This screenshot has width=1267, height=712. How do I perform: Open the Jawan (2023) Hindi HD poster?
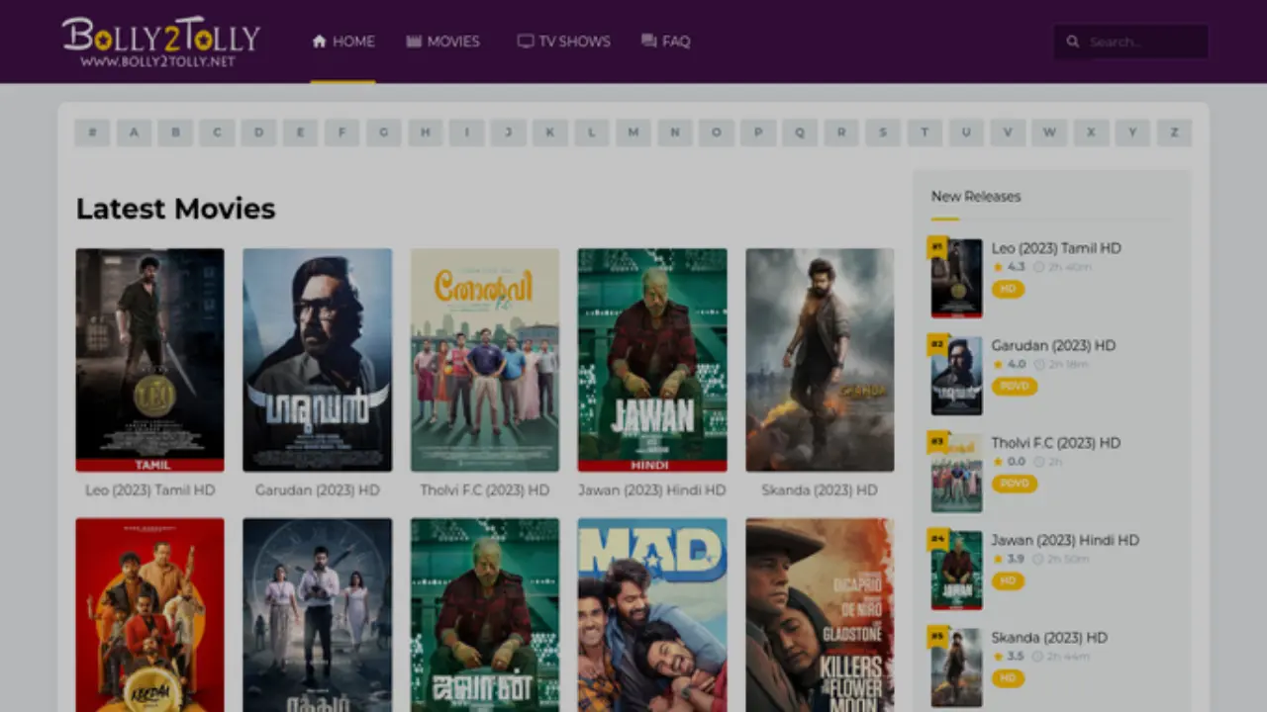click(652, 360)
